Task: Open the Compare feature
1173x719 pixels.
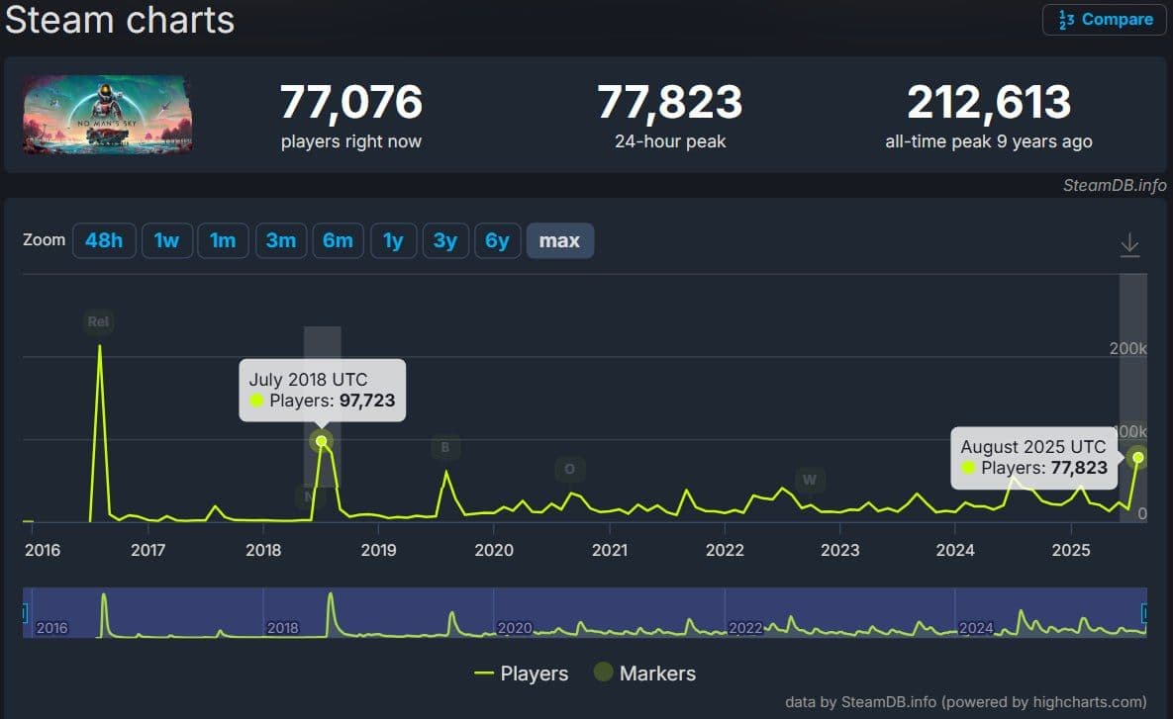Action: point(1104,20)
